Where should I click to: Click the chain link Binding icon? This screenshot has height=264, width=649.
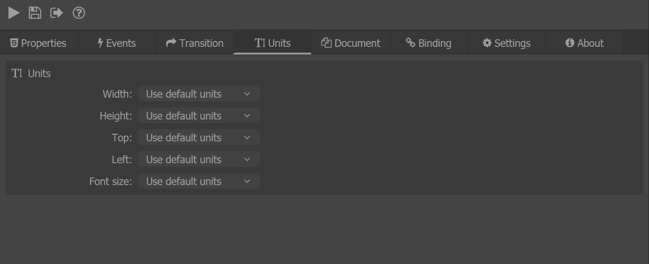[x=410, y=42]
